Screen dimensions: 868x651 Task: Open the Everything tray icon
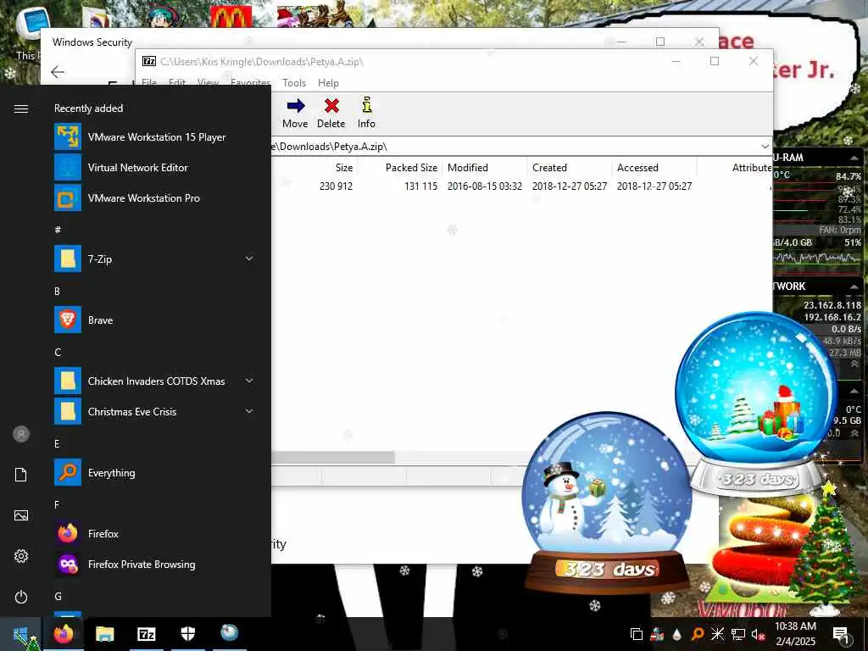[698, 634]
